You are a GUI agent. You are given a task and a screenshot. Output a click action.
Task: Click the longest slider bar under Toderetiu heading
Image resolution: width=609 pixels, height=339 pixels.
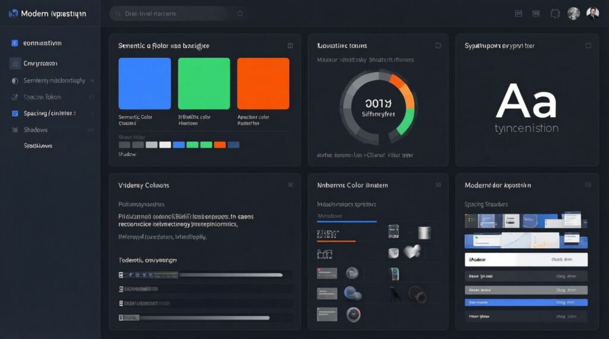click(x=231, y=275)
